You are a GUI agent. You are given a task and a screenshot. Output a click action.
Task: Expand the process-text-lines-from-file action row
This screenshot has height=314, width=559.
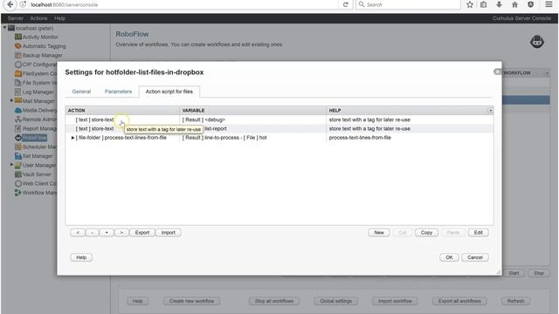pos(72,138)
